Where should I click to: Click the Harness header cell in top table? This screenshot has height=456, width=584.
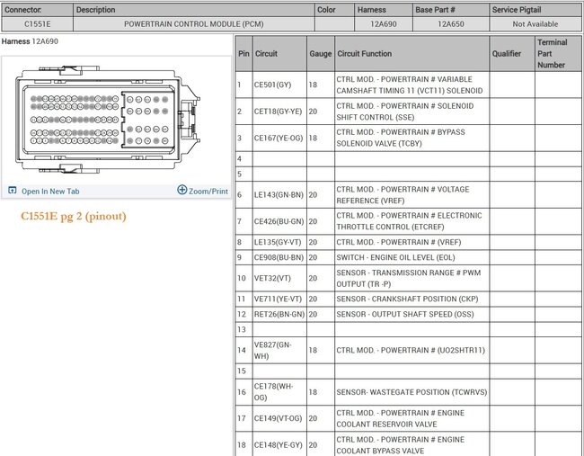(x=384, y=10)
